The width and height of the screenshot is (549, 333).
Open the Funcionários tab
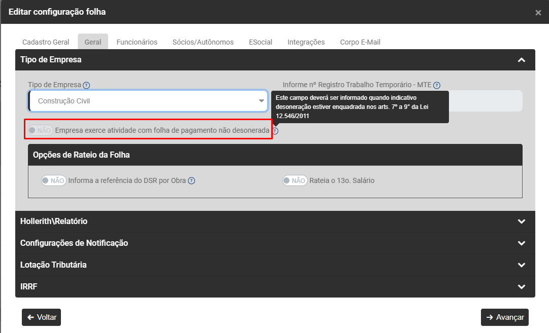coord(137,42)
